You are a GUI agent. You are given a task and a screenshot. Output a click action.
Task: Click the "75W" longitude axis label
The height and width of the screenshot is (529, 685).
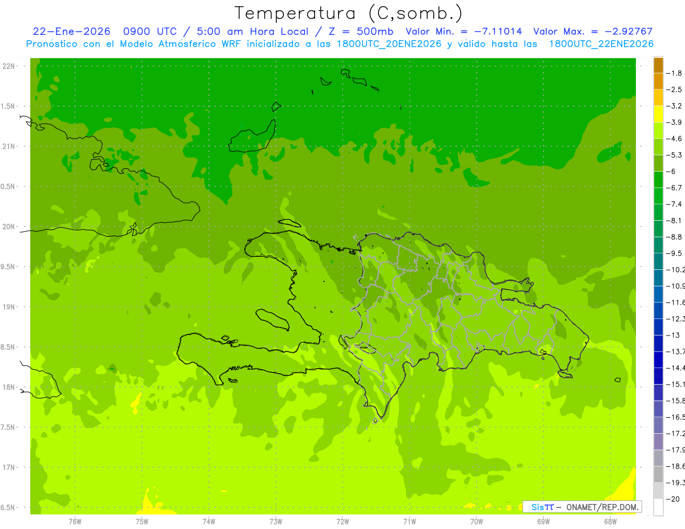click(x=142, y=521)
